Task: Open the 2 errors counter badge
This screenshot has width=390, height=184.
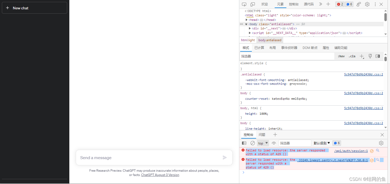Action: point(340,4)
